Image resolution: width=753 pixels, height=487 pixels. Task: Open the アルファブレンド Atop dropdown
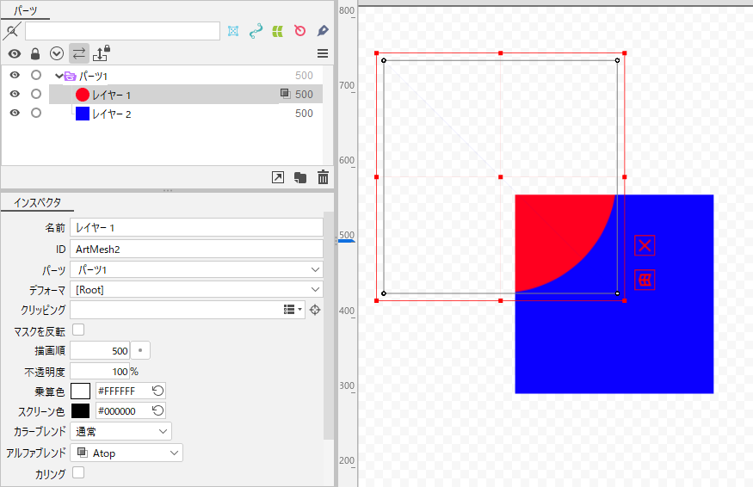pyautogui.click(x=127, y=453)
